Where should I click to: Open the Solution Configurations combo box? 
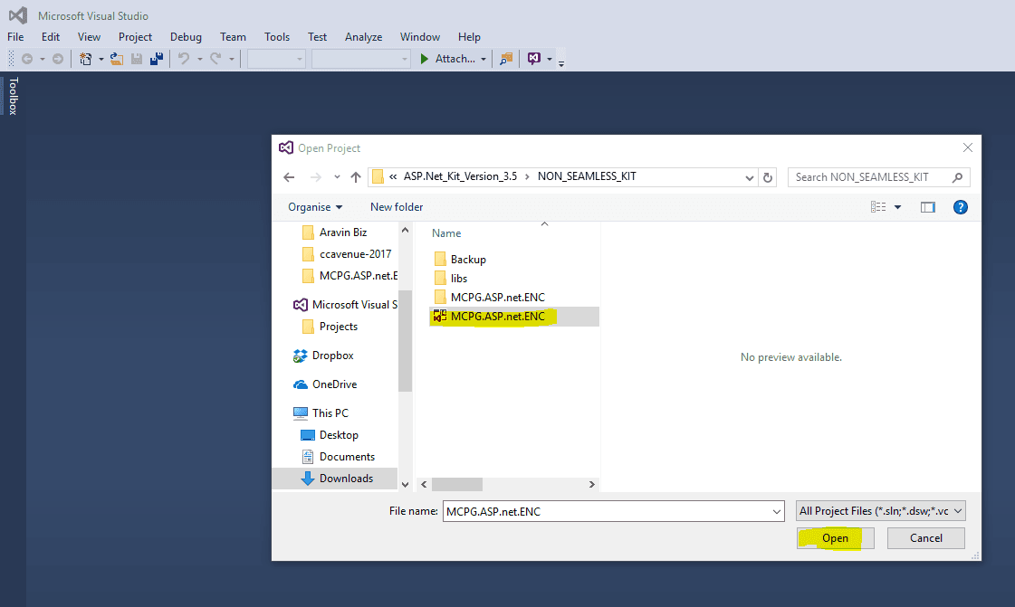tap(276, 59)
